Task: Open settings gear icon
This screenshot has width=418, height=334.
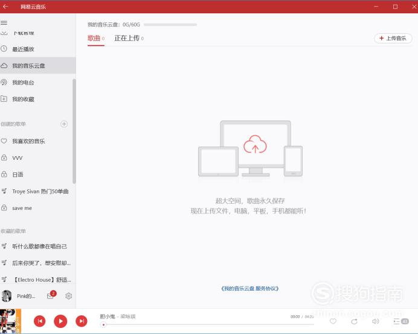Action: coord(68,296)
